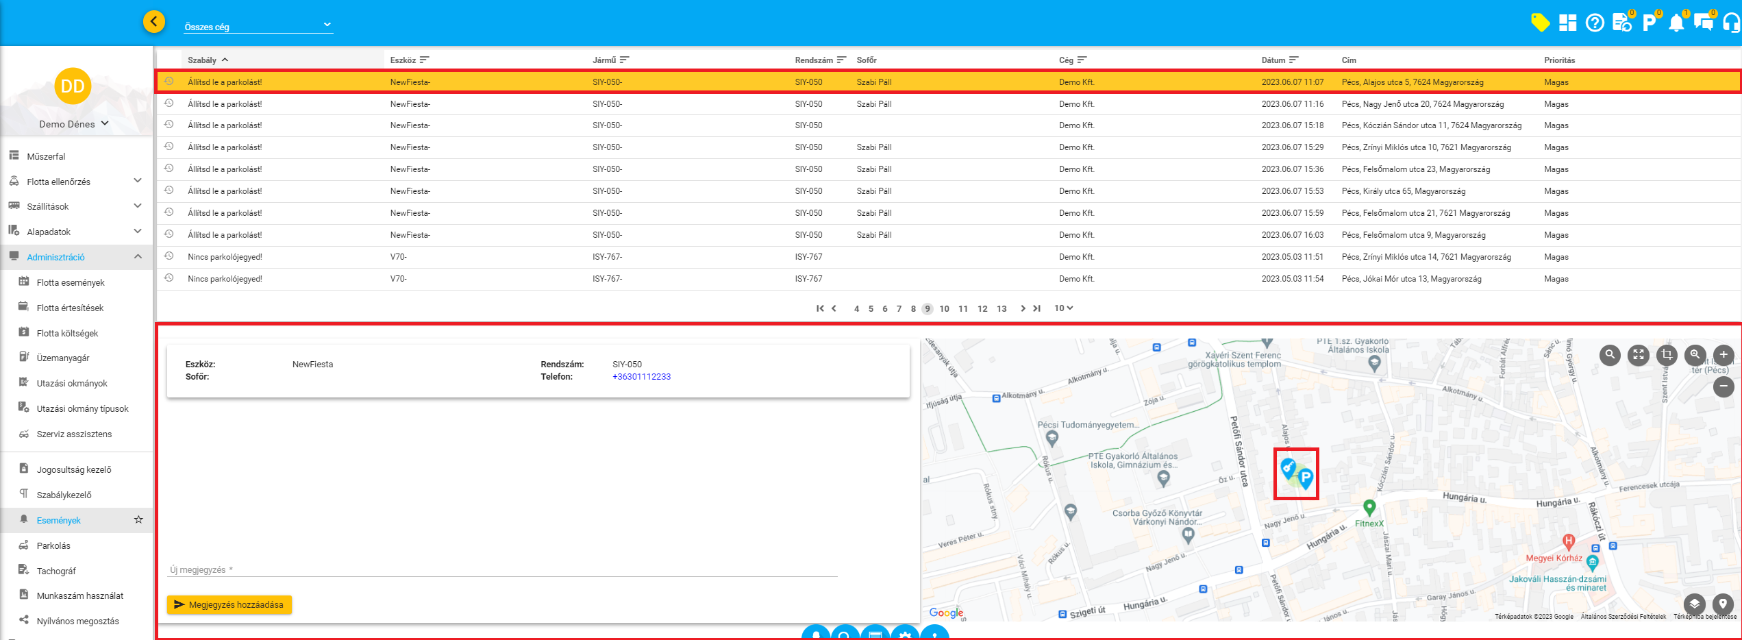Open the Parkolás menu item
This screenshot has height=640, width=1742.
tap(53, 545)
